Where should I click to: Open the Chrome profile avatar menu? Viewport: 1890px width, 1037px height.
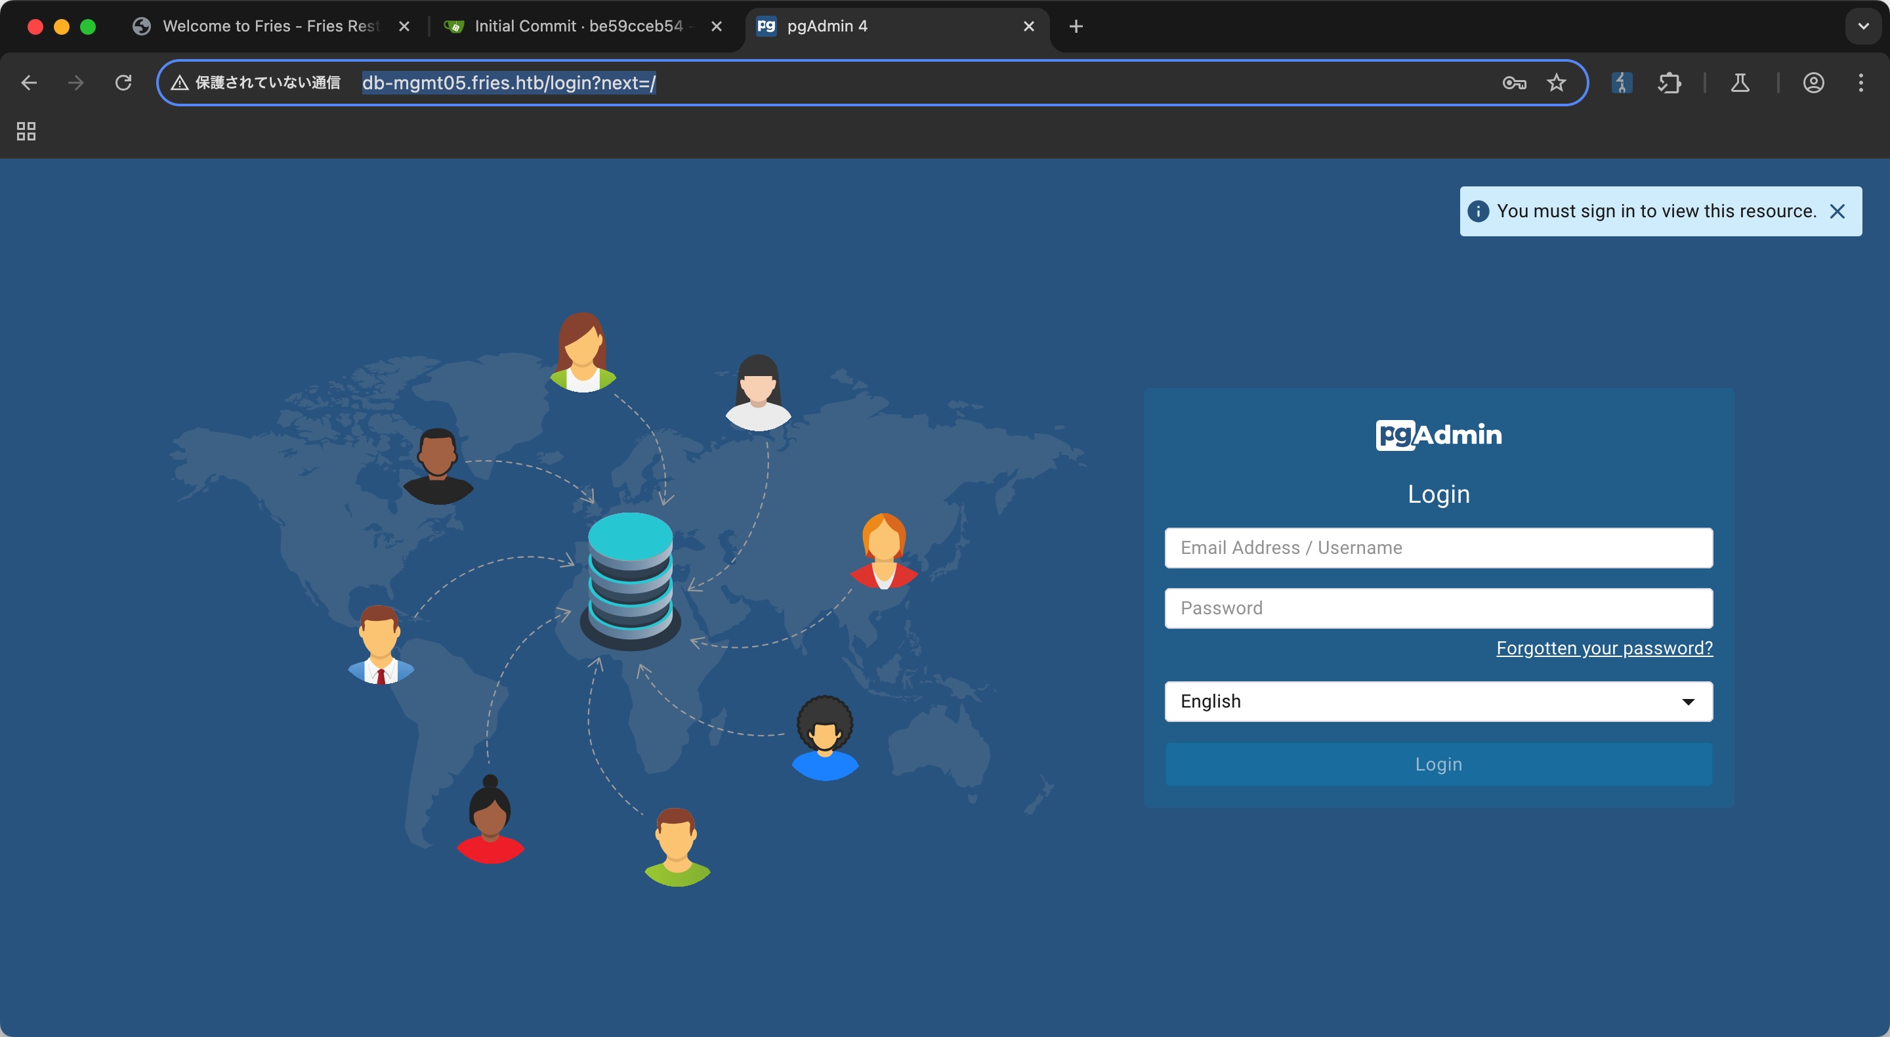click(x=1813, y=83)
